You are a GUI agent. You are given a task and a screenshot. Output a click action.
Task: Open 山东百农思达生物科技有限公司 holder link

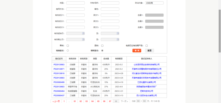tap(147, 65)
